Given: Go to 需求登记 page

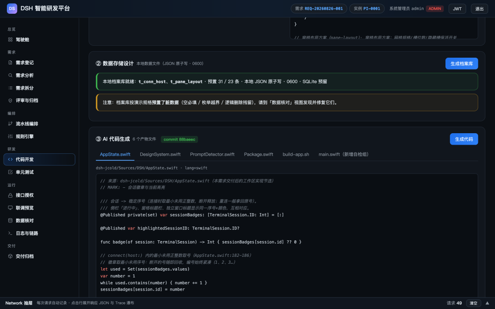Looking at the screenshot, I should pyautogui.click(x=39, y=63).
